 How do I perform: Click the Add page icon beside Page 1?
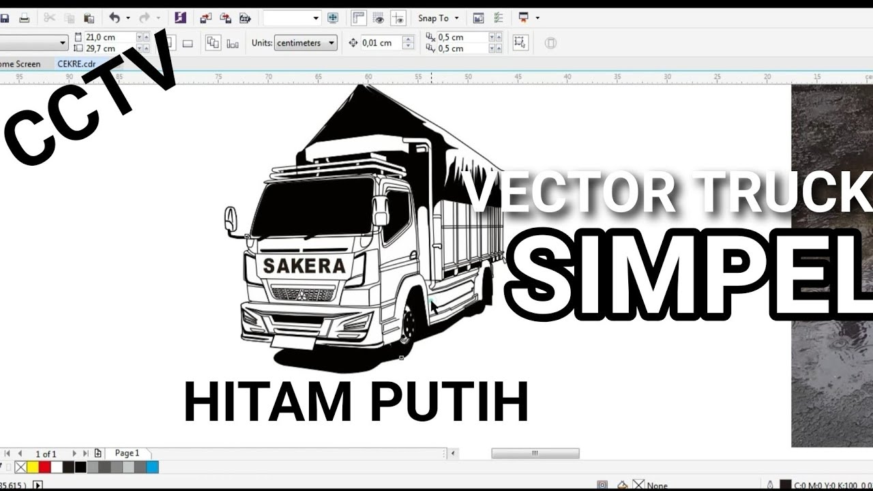[98, 453]
